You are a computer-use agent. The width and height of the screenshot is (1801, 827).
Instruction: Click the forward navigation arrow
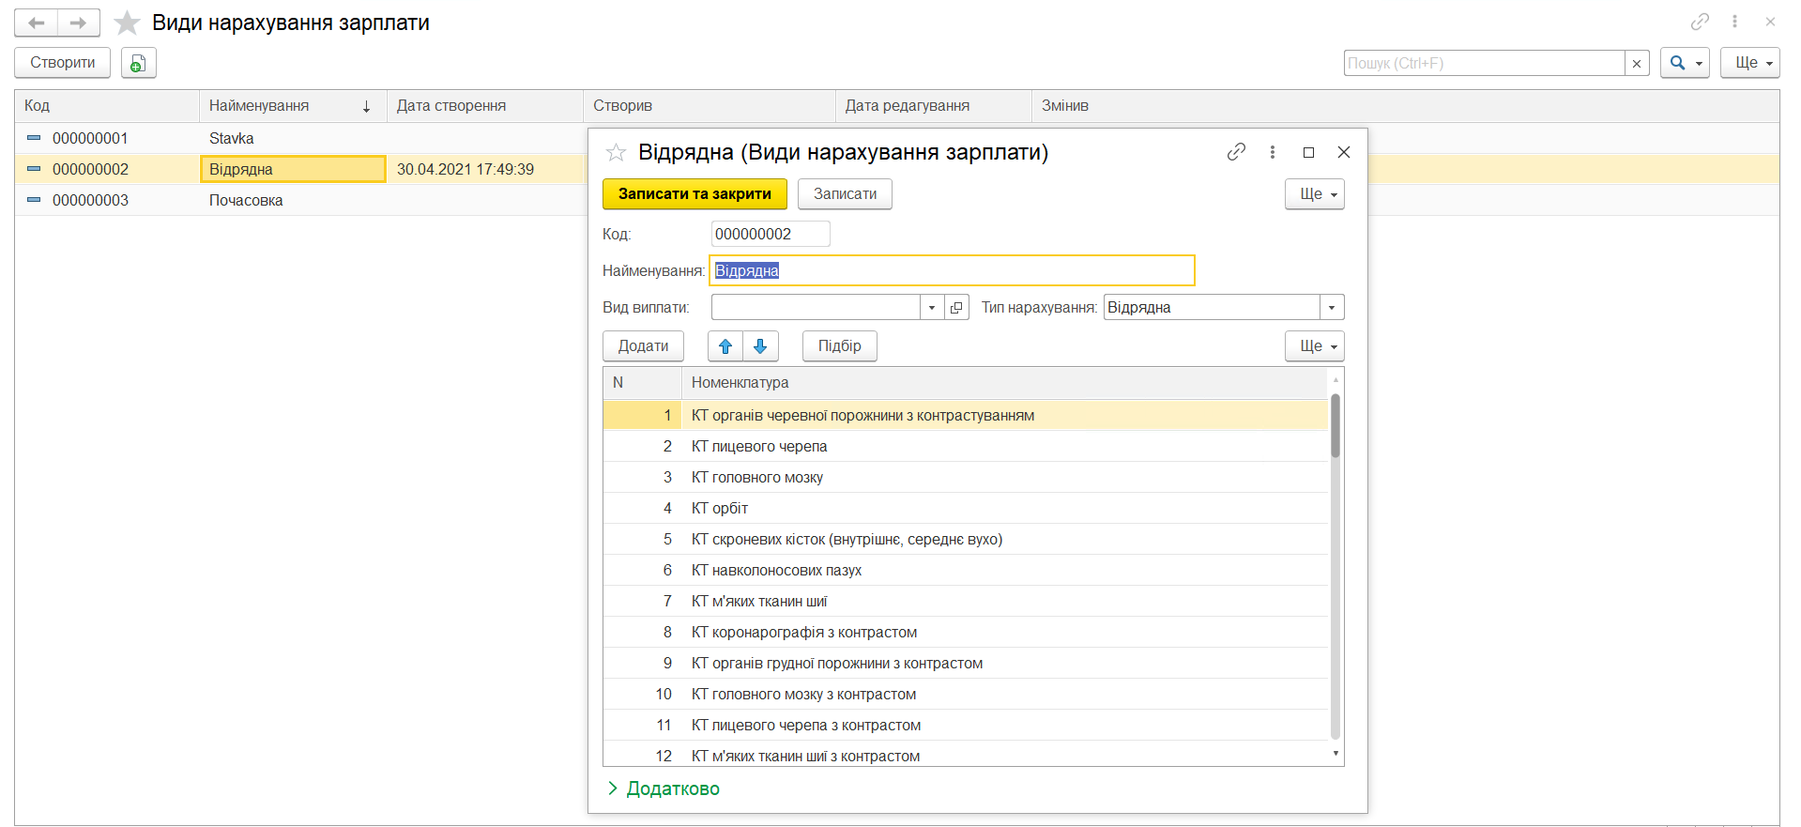(79, 23)
